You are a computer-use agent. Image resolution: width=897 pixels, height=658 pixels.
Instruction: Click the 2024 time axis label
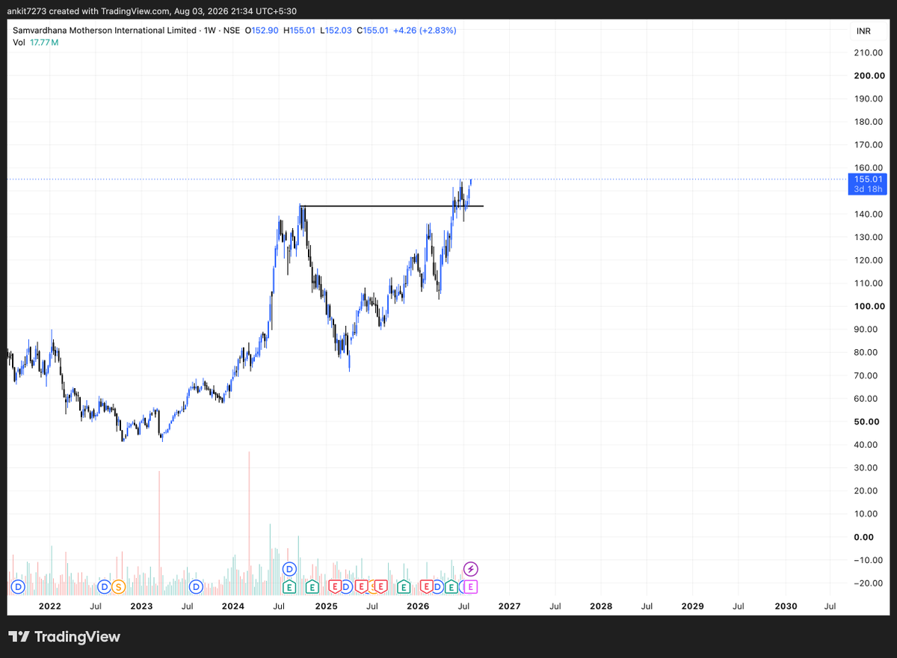(233, 606)
